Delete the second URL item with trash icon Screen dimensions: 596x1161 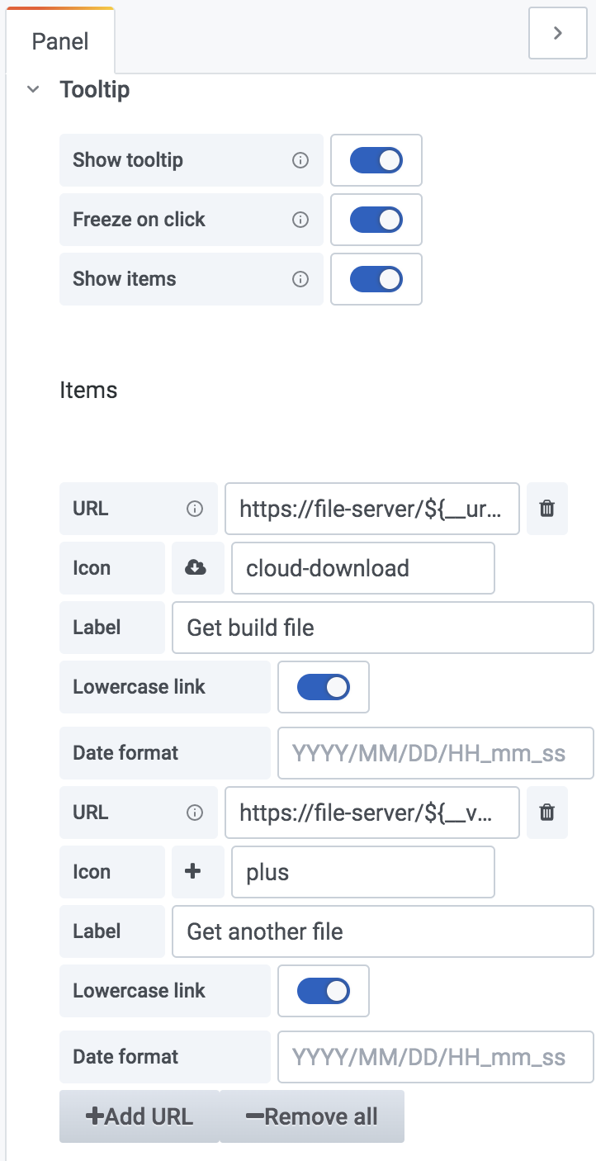[547, 813]
